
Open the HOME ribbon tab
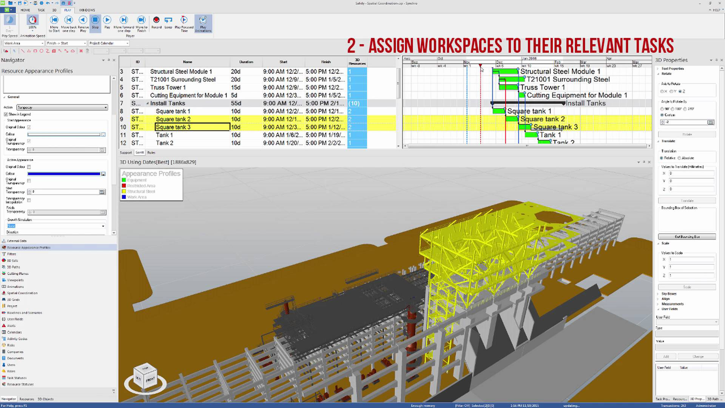(25, 10)
